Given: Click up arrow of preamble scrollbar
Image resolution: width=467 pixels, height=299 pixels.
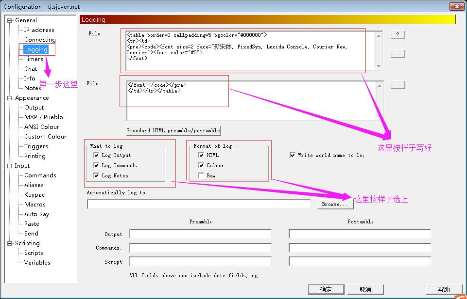Looking at the screenshot, I should coord(379,36).
